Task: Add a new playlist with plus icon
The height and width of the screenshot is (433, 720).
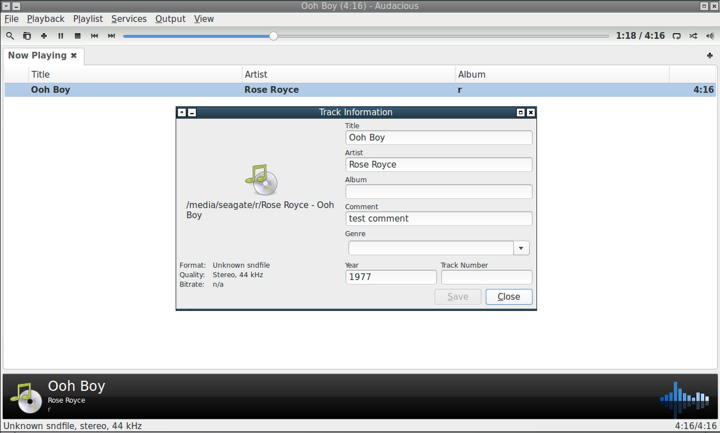Action: click(x=710, y=56)
